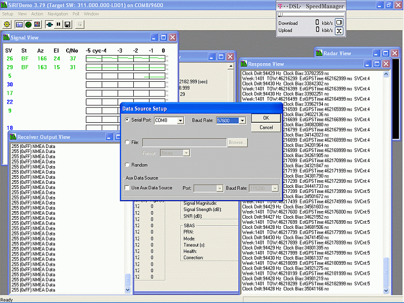Click the save log file floppy icon
Screen dimensions: 404x303
coord(67,24)
